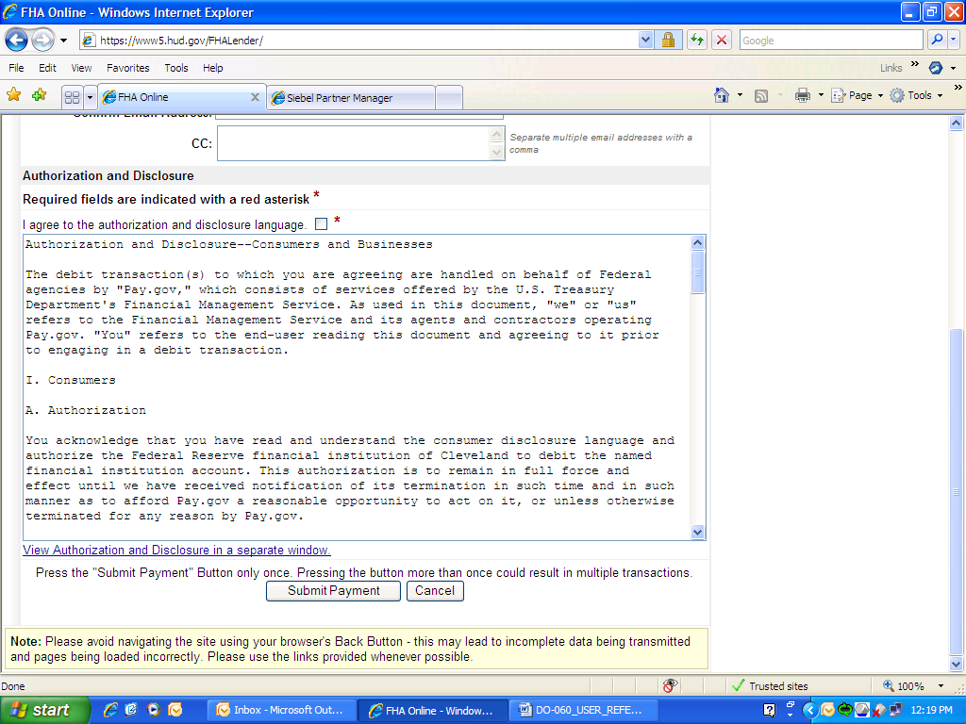Click the Windows Media Player Quick Launch icon
The height and width of the screenshot is (724, 966).
click(x=154, y=710)
